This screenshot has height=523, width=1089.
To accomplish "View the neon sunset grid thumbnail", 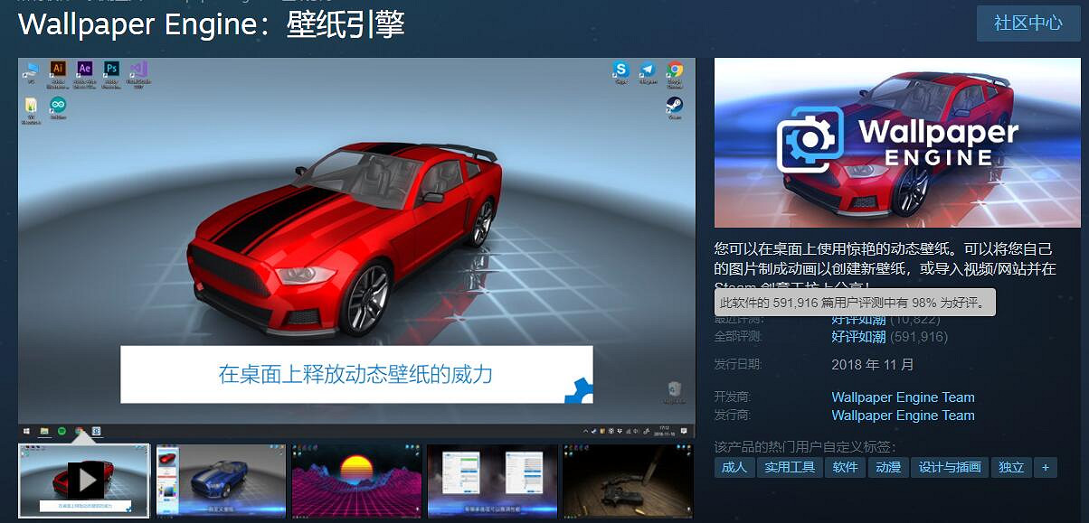I will [x=356, y=481].
